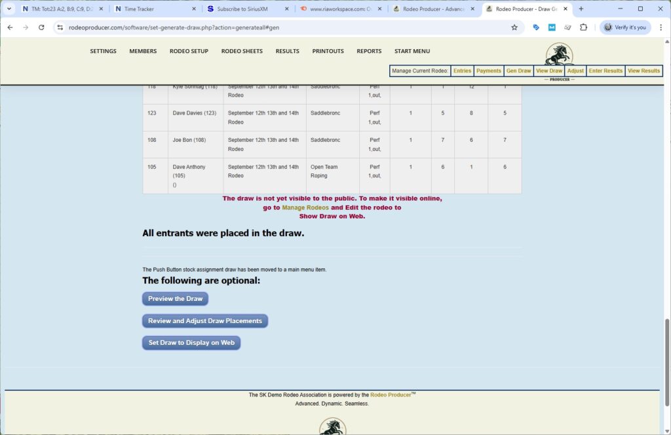The height and width of the screenshot is (435, 671).
Task: Open the SETTINGS menu
Action: [x=103, y=51]
